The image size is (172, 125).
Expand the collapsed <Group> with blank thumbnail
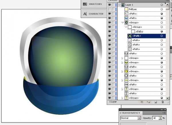click(x=122, y=58)
